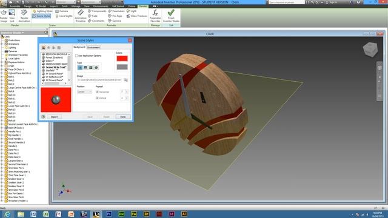Expand Face Of Clock:1 node

coord(2,70)
